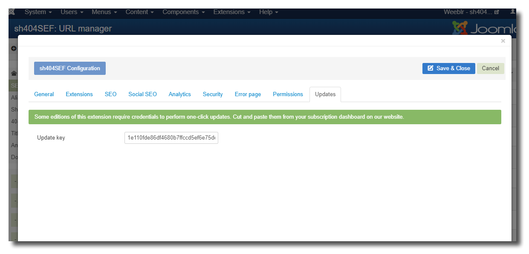Open the Components dropdown menu
The image size is (529, 254).
(184, 12)
